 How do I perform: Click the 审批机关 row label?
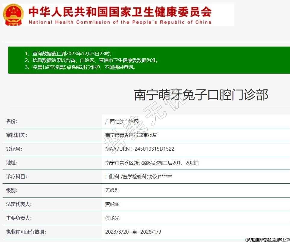tap(17, 135)
